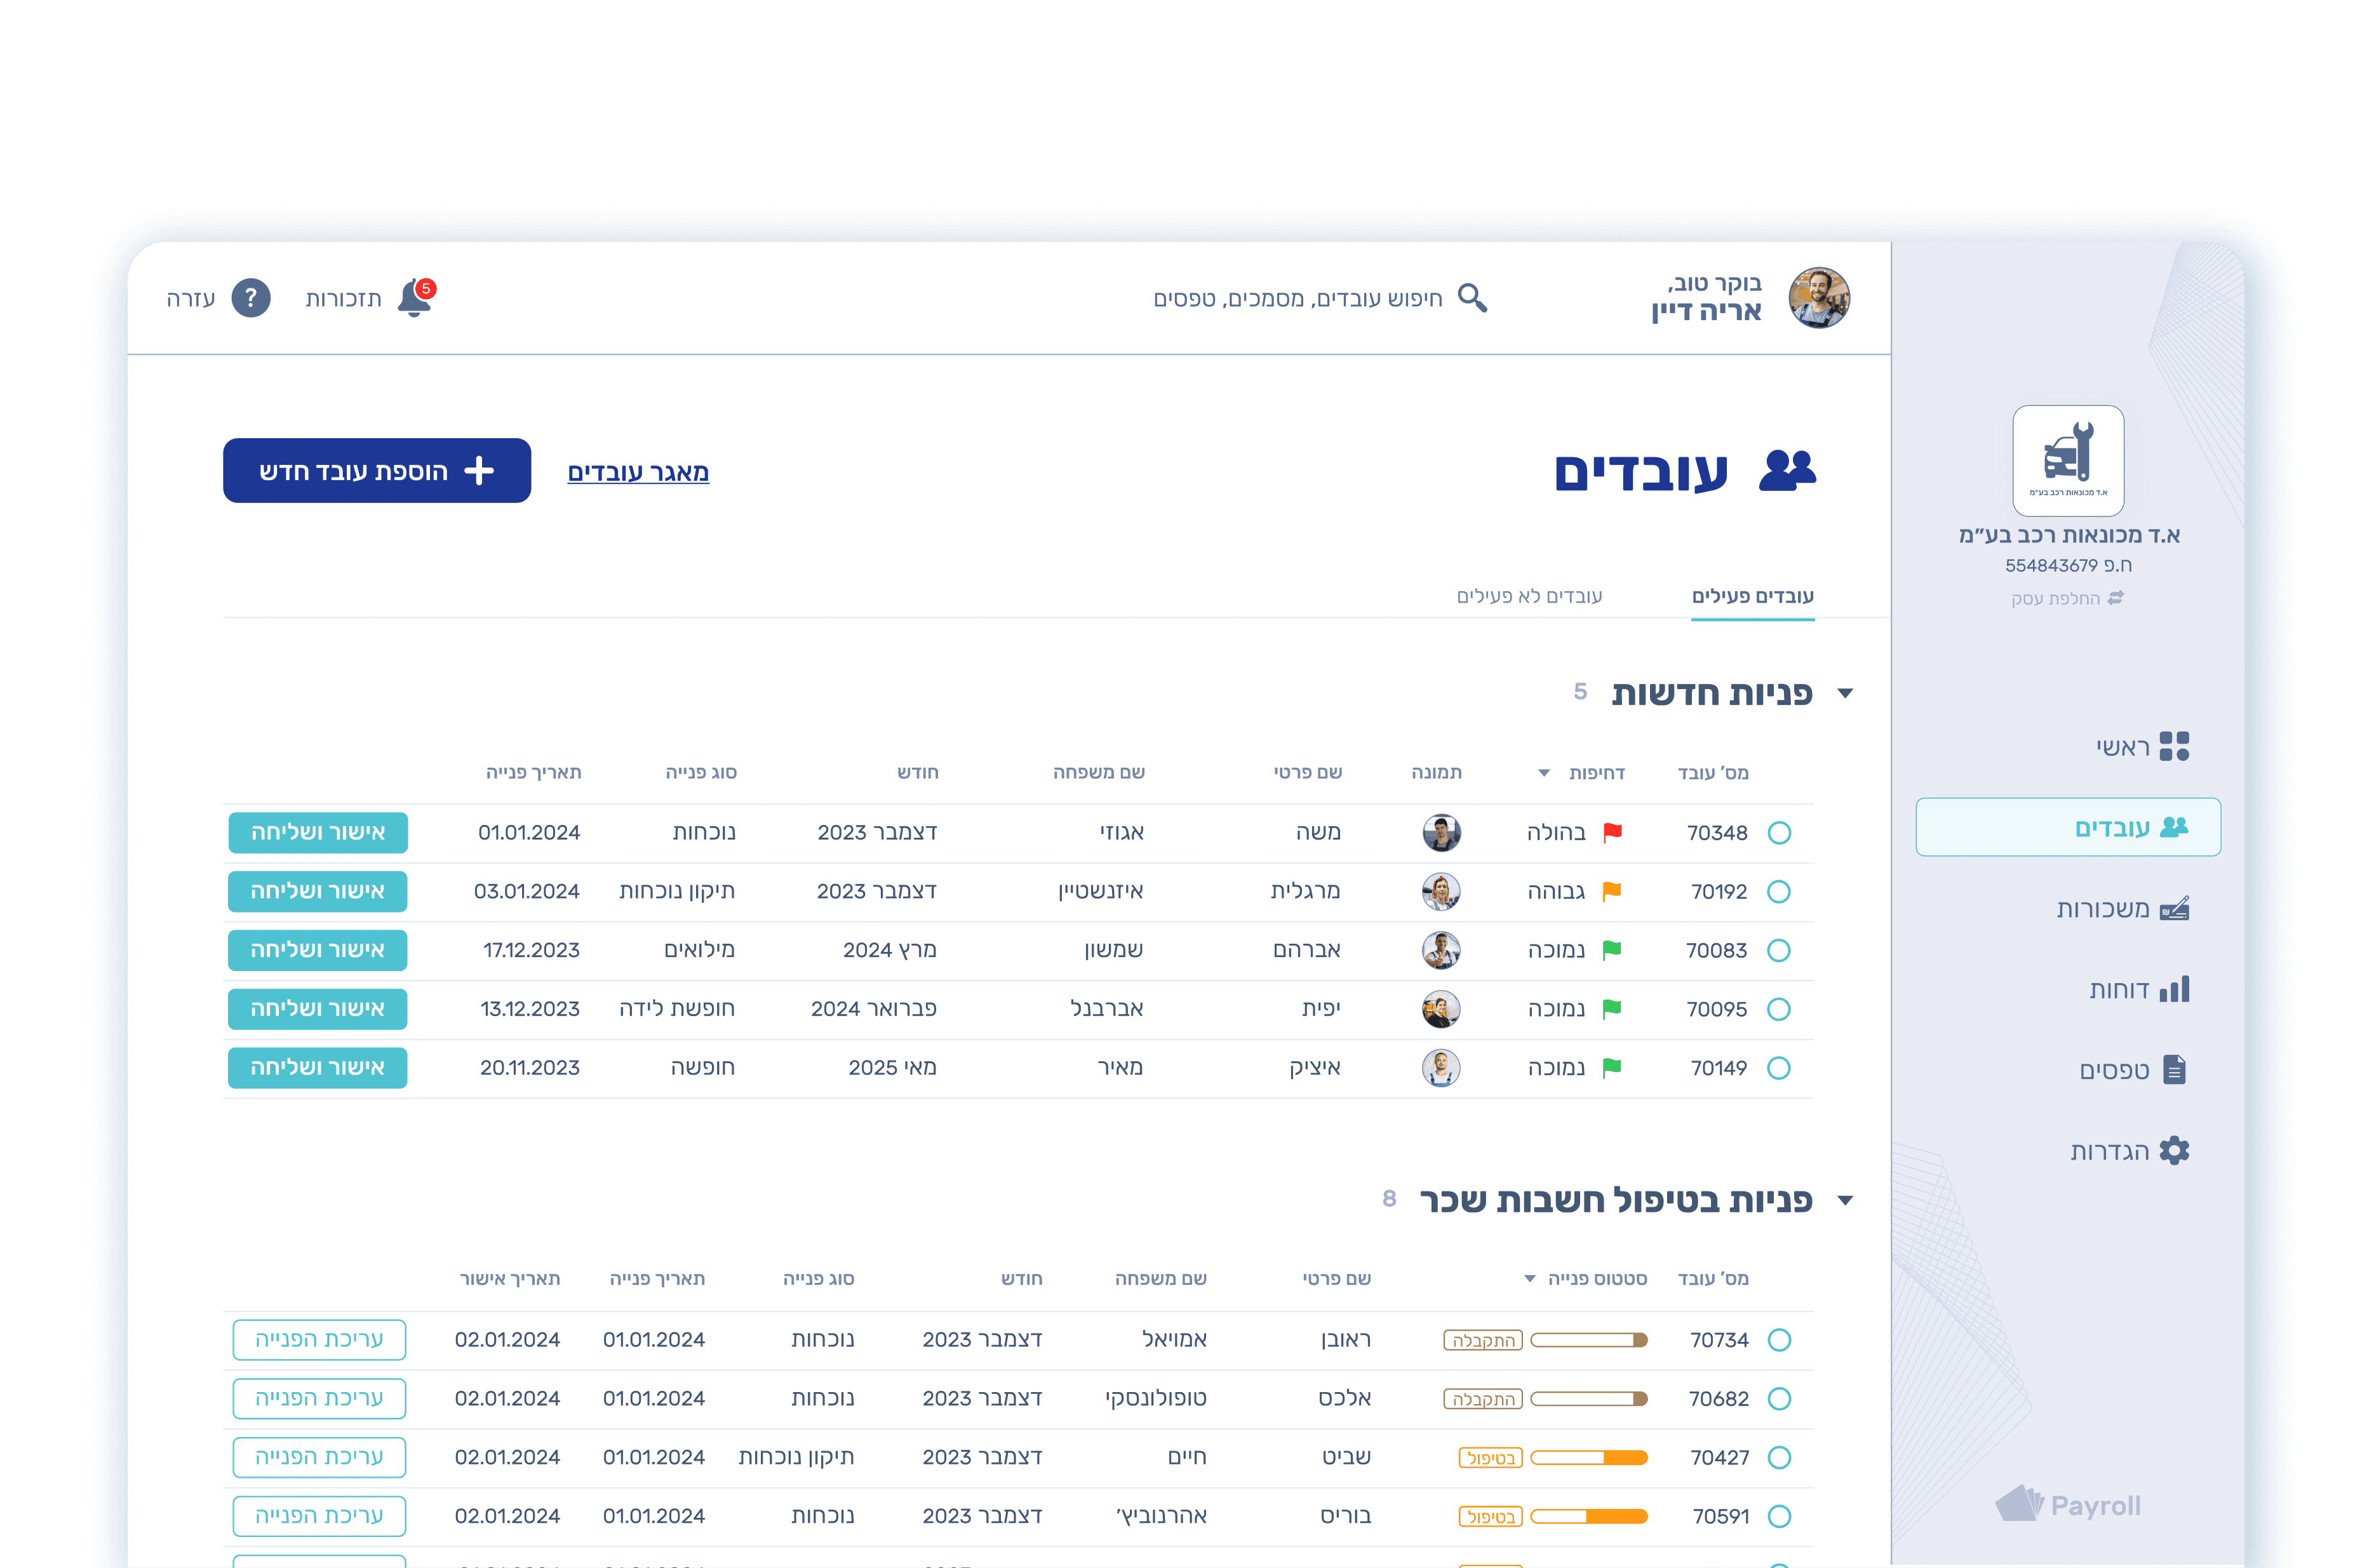Open the מאגר עובדים link
Image resolution: width=2374 pixels, height=1568 pixels.
pos(638,472)
